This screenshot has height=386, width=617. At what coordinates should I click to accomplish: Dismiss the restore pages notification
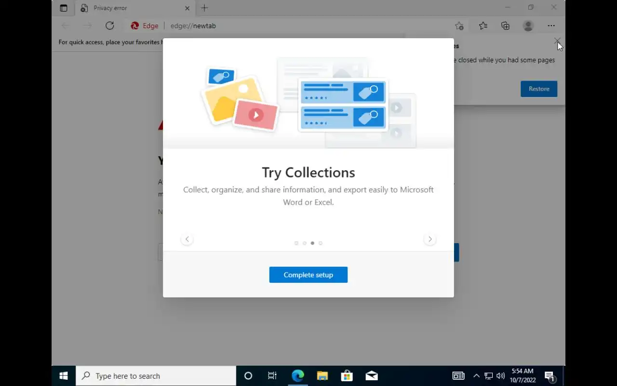coord(557,41)
